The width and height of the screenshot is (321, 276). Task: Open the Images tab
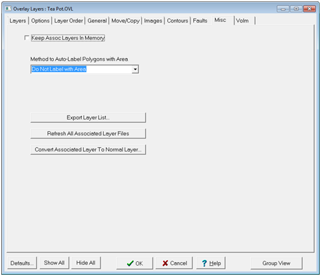[x=153, y=21]
